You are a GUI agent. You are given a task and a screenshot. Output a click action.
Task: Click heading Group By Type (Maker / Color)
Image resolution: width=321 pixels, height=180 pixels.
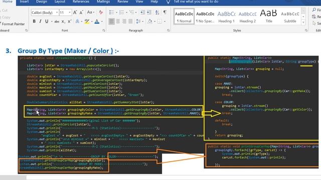click(x=68, y=51)
